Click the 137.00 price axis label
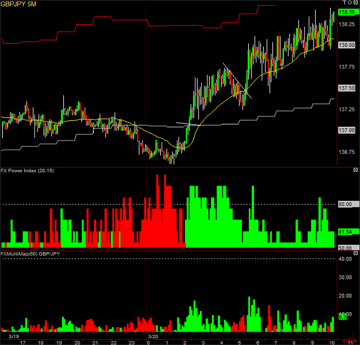360x345 pixels. point(347,130)
